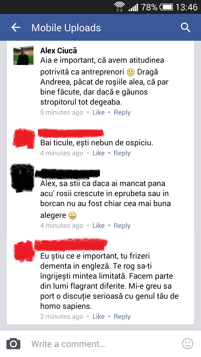Like the 'Bai ticule' comment
Screen dimensions: 201x357
tap(99, 153)
